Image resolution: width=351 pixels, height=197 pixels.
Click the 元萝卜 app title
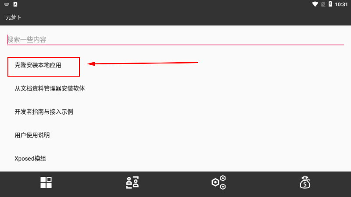pyautogui.click(x=14, y=18)
